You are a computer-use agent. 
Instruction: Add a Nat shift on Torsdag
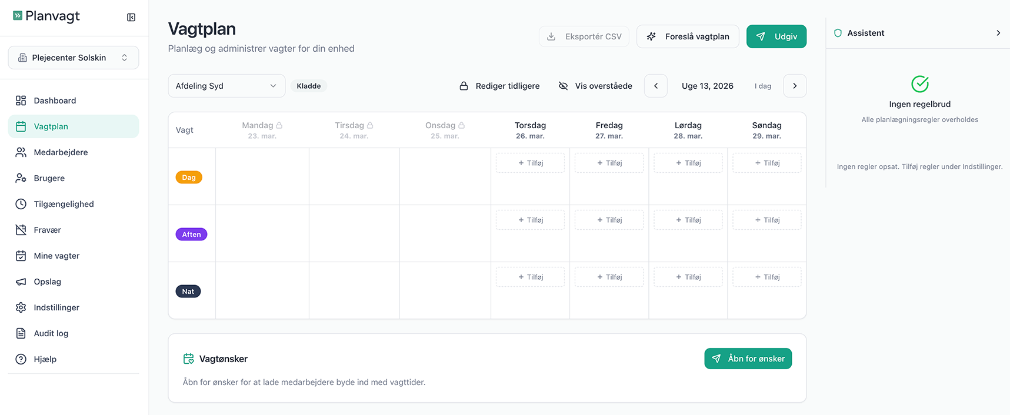click(x=530, y=277)
